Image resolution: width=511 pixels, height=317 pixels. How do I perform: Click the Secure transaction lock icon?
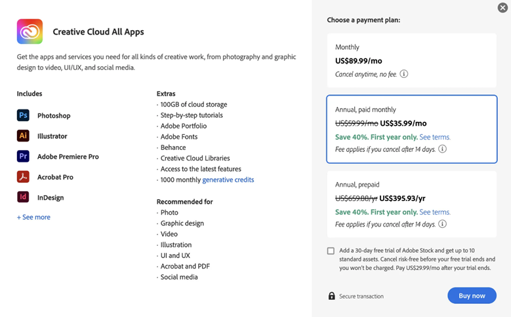[x=331, y=296]
